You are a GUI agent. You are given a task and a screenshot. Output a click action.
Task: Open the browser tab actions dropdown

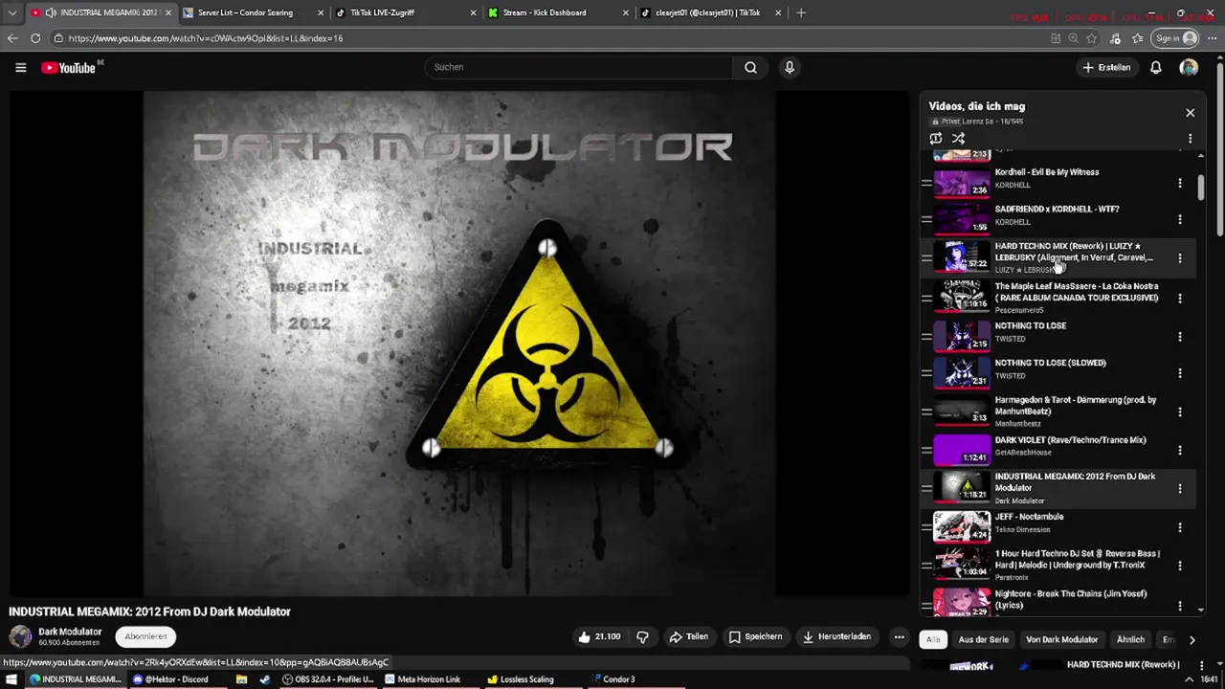(x=11, y=12)
